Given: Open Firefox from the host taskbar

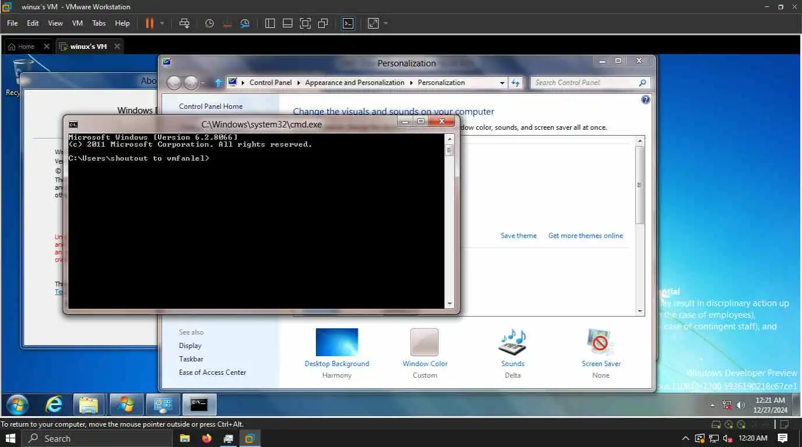Looking at the screenshot, I should pyautogui.click(x=206, y=438).
